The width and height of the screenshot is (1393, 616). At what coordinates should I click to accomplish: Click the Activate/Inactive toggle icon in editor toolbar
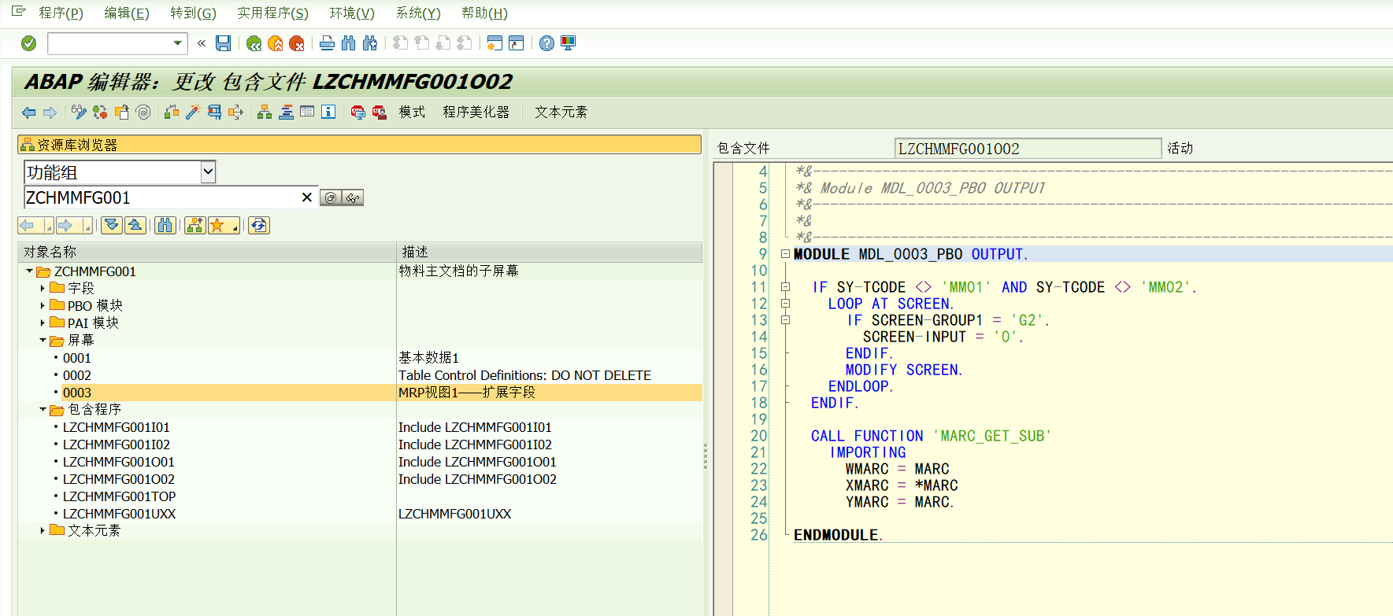[x=99, y=113]
